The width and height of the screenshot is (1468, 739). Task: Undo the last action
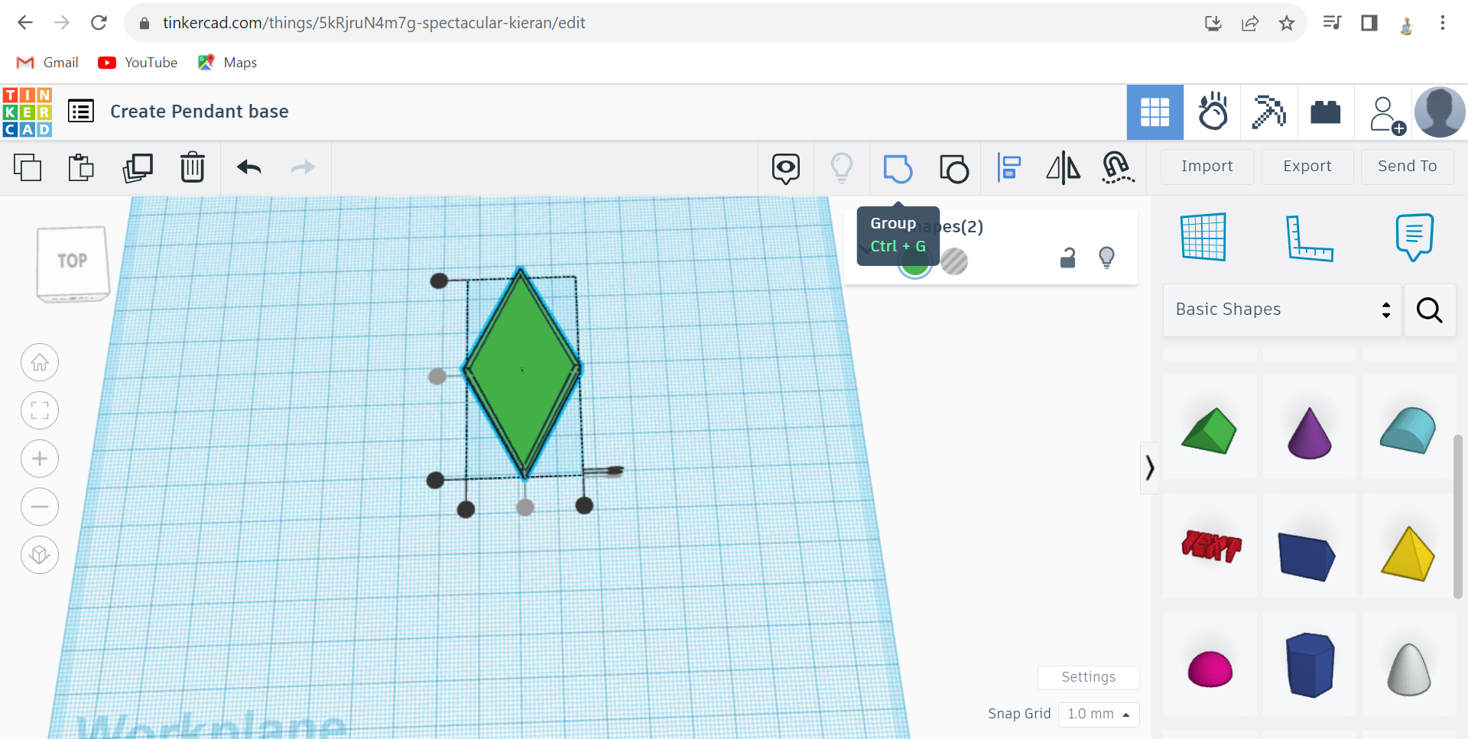pyautogui.click(x=249, y=167)
